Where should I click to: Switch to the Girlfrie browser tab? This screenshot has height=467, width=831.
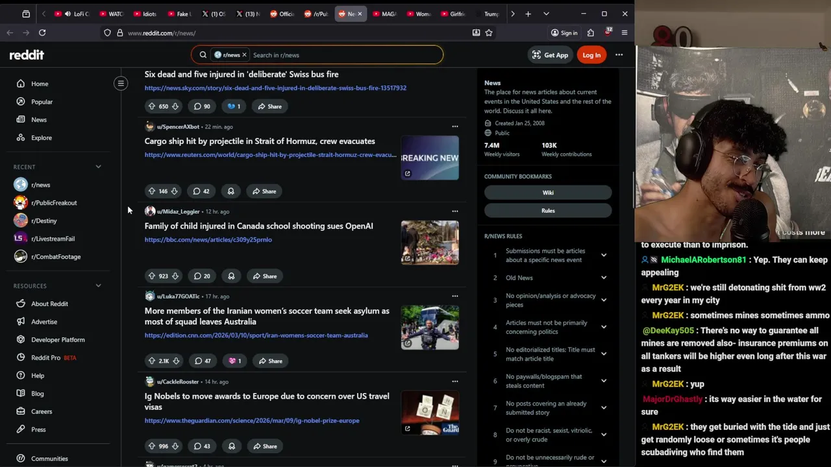pyautogui.click(x=453, y=14)
